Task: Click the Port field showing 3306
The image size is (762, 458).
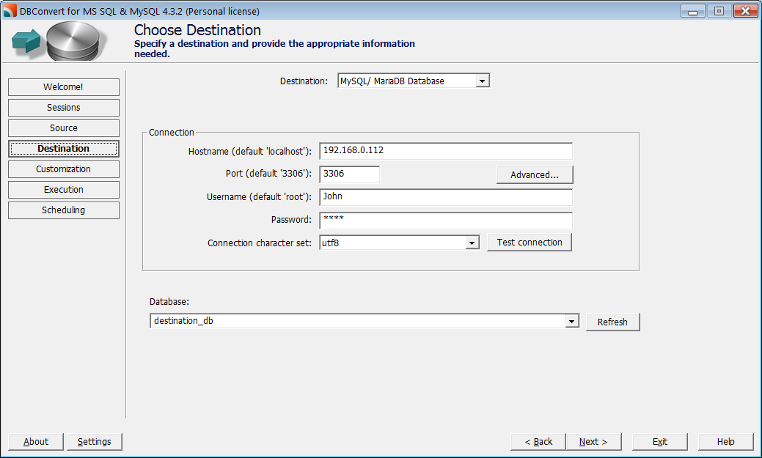Action: [x=349, y=174]
